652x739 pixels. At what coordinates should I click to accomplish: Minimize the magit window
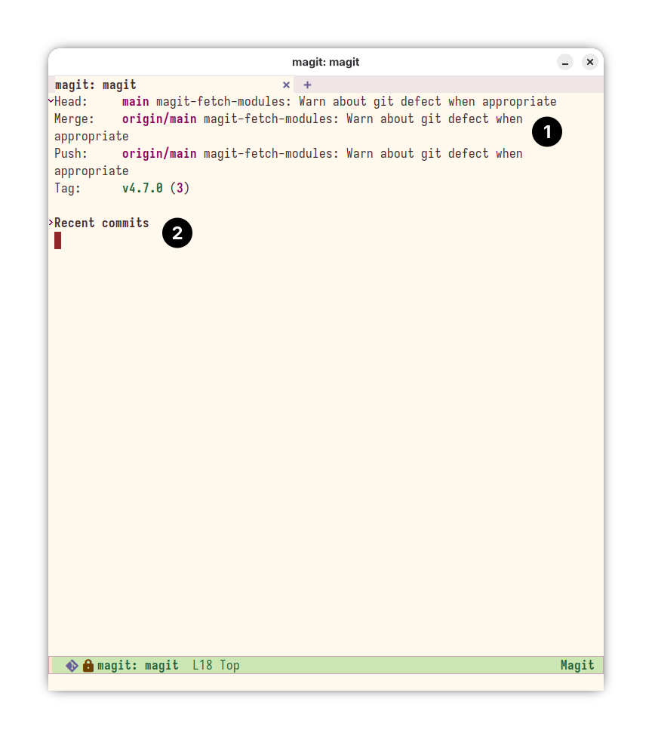pyautogui.click(x=565, y=62)
